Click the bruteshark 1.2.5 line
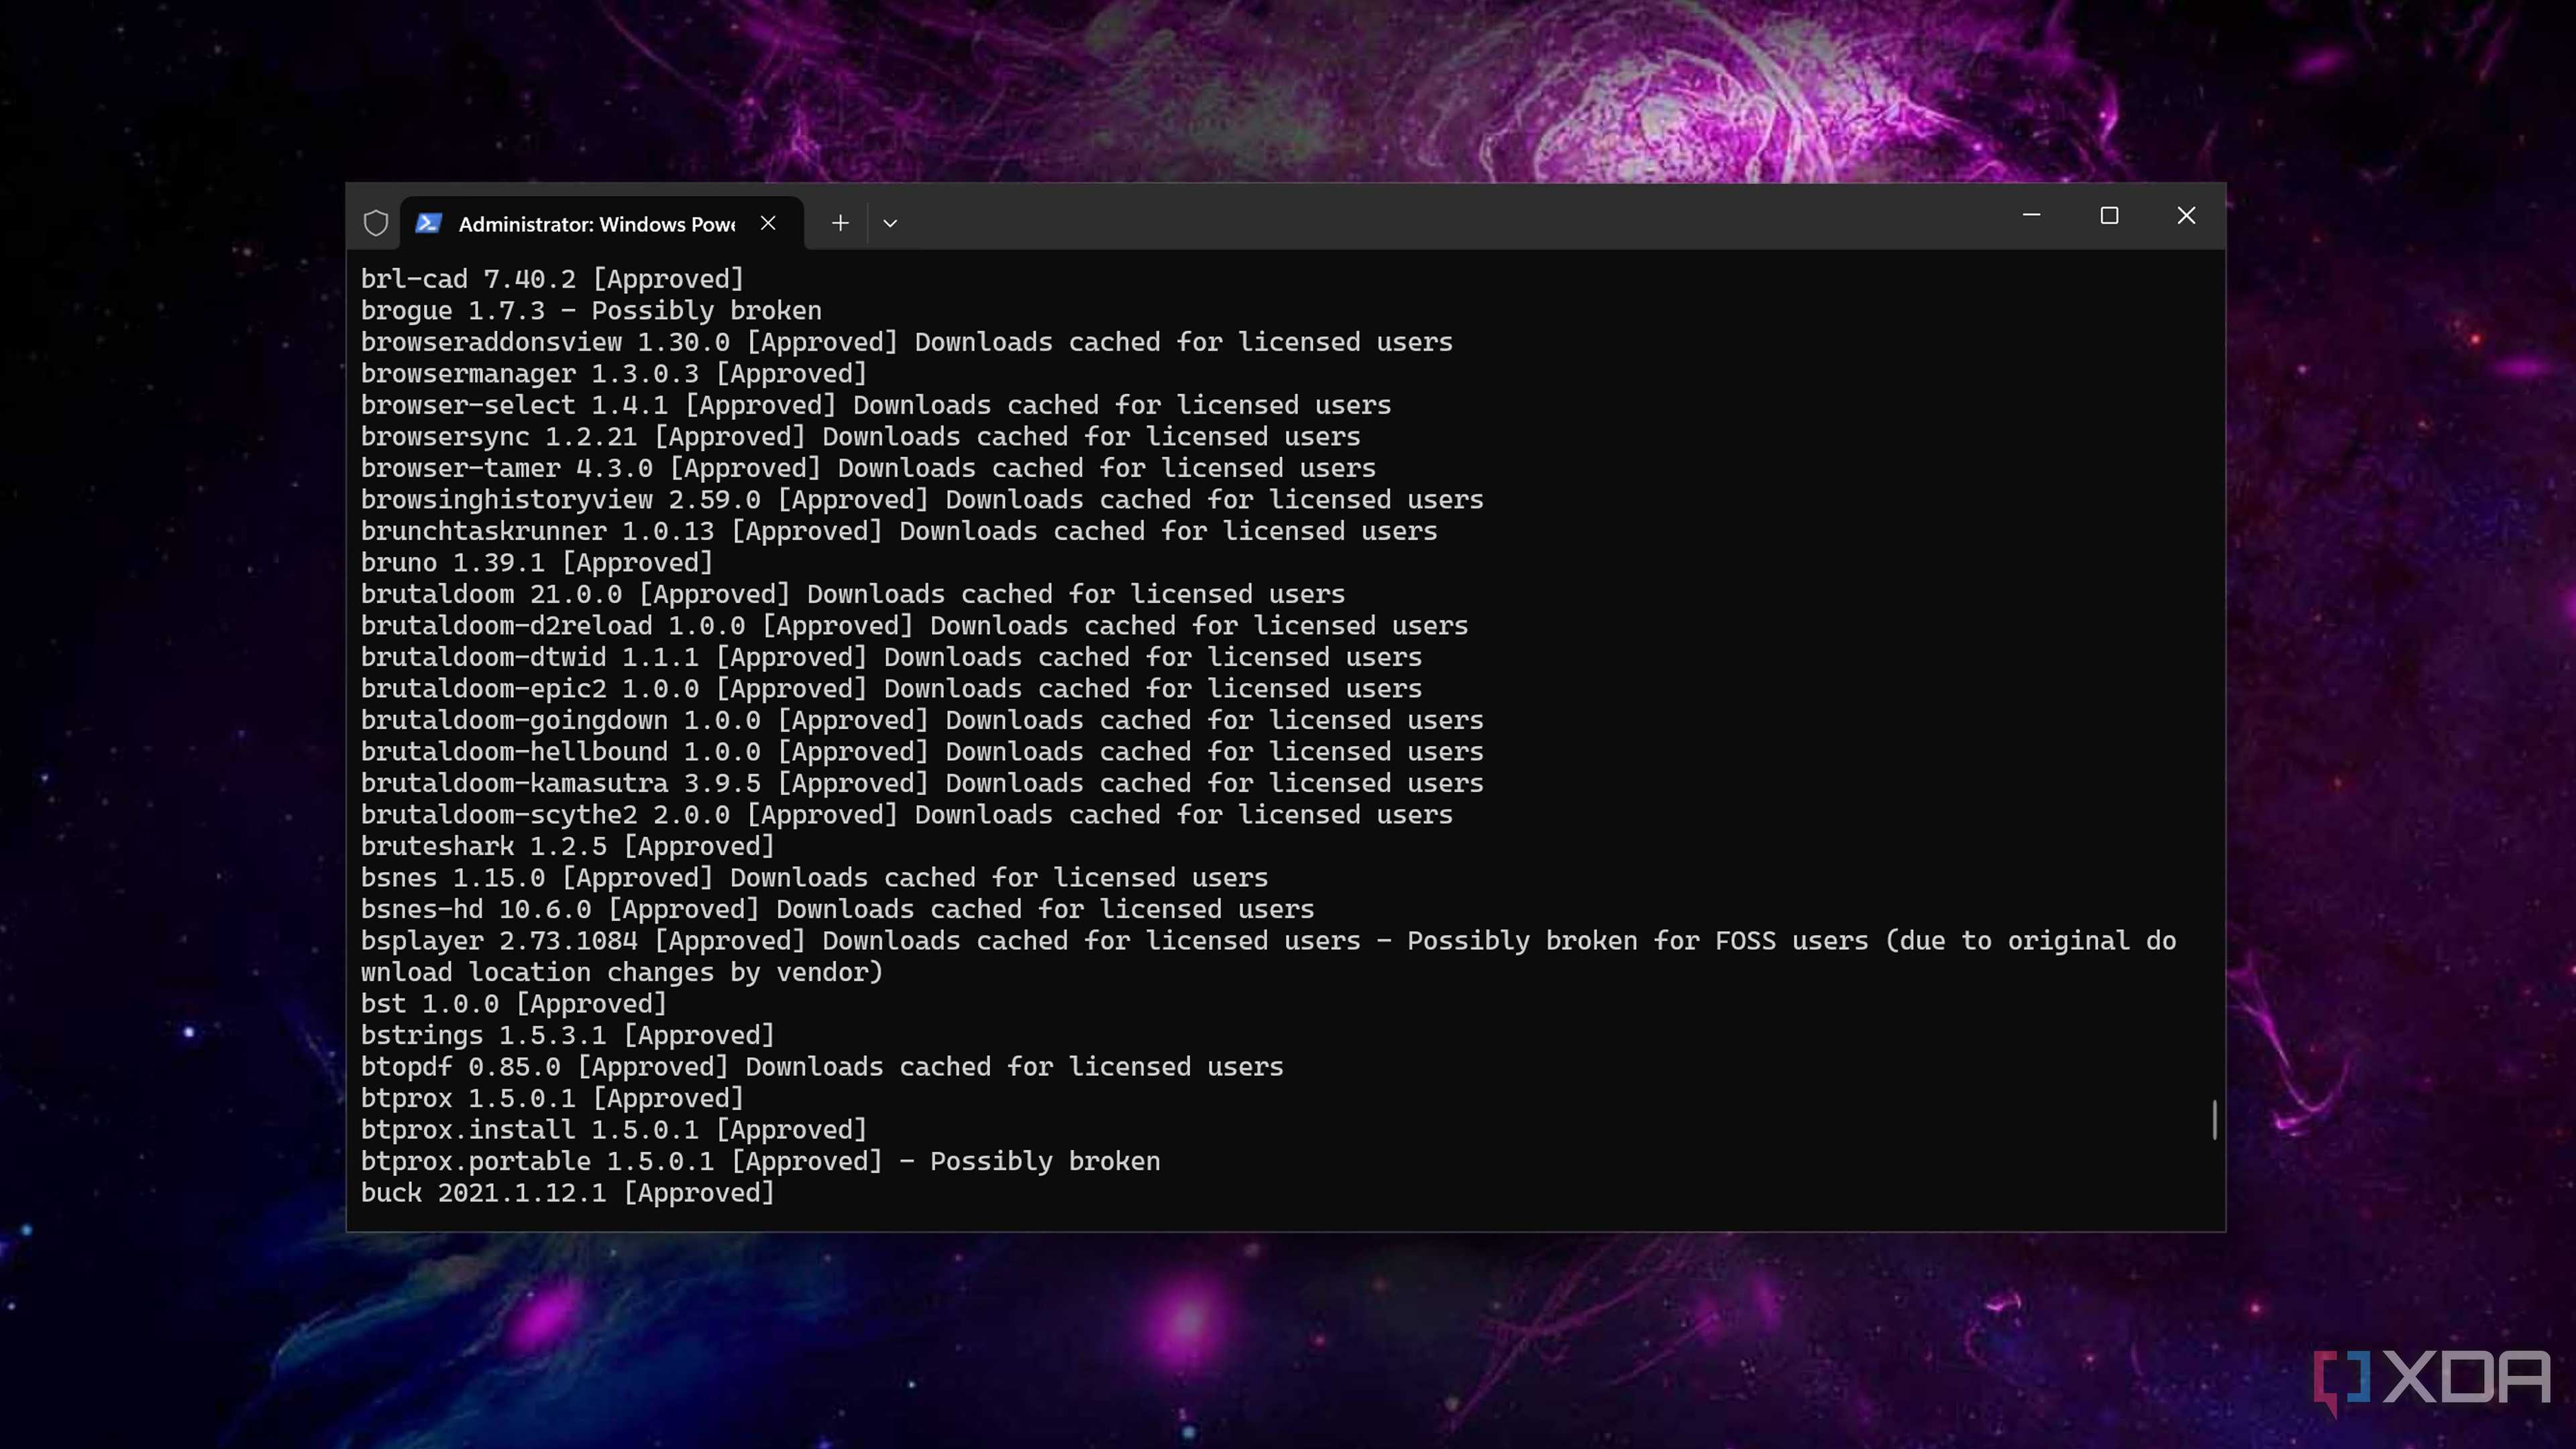Screen dimensions: 2576x1449 (x=567, y=846)
